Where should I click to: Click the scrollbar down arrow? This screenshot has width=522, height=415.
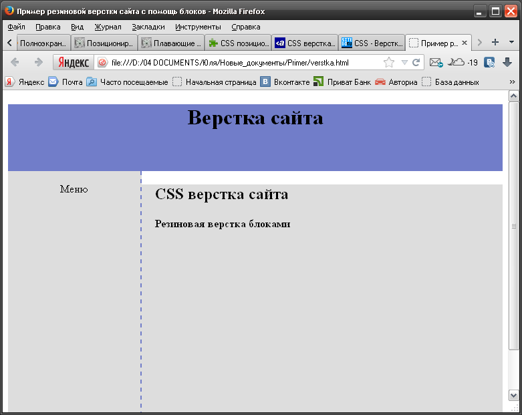(x=513, y=396)
